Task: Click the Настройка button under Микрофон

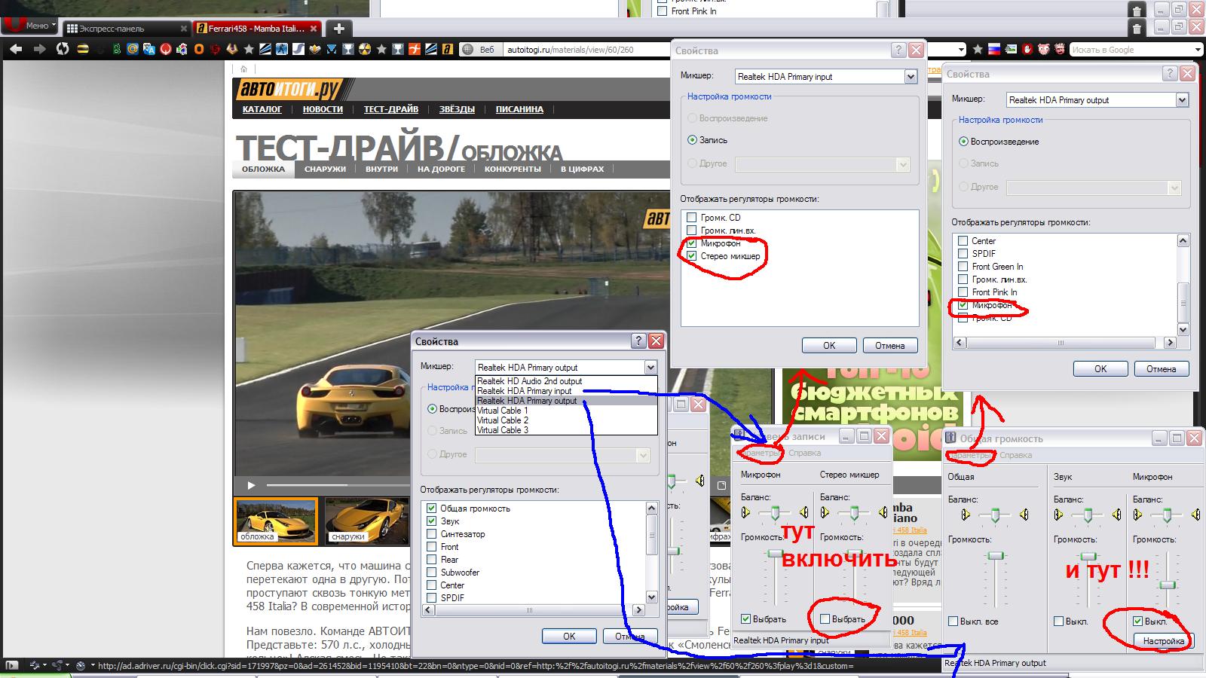Action: [x=1163, y=641]
